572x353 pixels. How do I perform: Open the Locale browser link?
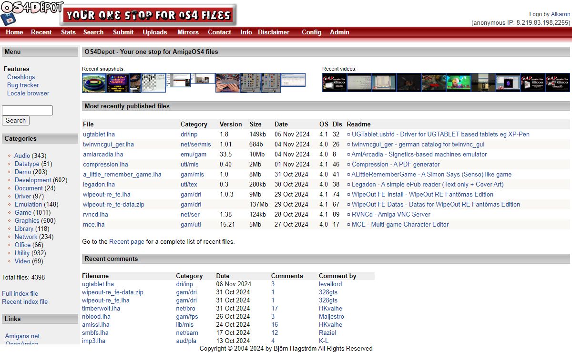click(x=28, y=93)
